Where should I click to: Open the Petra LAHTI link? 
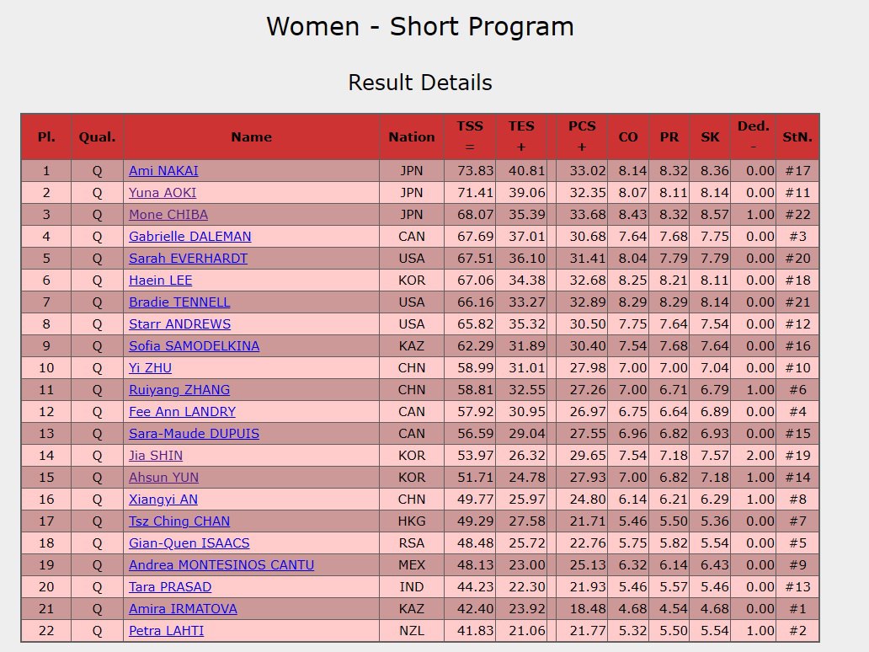click(x=166, y=631)
